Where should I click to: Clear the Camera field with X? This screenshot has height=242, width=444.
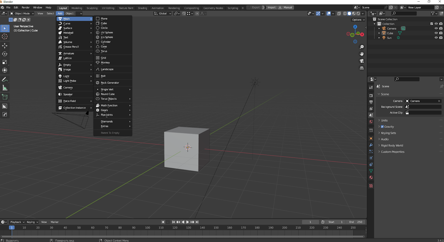coord(439,101)
